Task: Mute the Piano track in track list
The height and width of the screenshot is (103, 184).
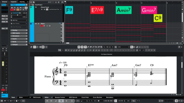Action: (36, 24)
